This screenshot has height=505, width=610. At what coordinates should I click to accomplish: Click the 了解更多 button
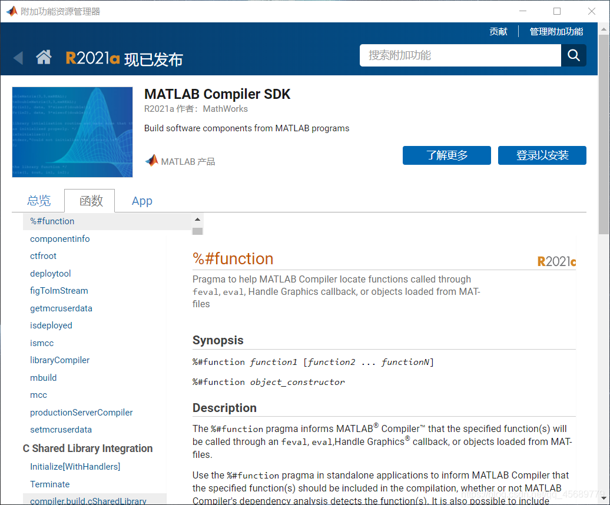(x=446, y=155)
